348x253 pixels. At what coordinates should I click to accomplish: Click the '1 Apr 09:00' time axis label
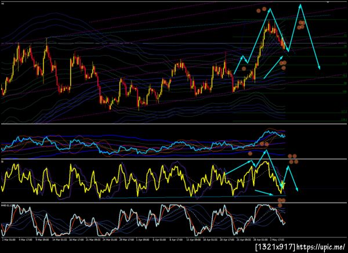click(143, 240)
